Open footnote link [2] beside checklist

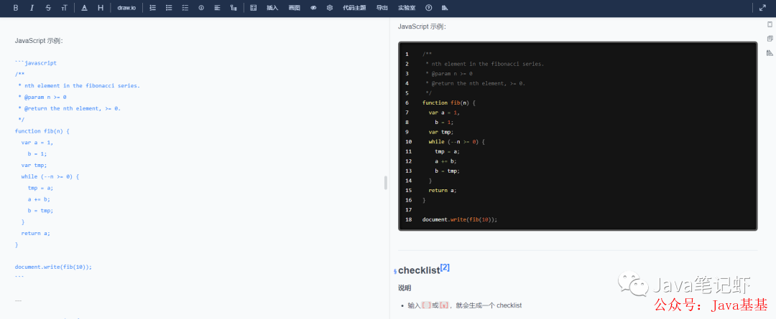445,267
